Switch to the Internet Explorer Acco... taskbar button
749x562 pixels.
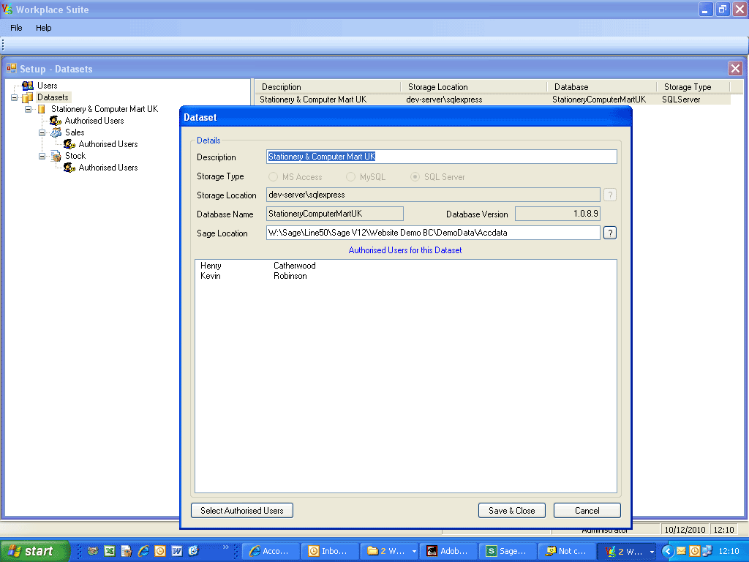click(271, 551)
